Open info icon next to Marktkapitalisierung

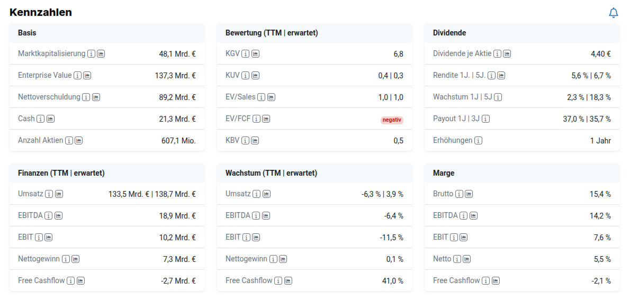(x=91, y=53)
